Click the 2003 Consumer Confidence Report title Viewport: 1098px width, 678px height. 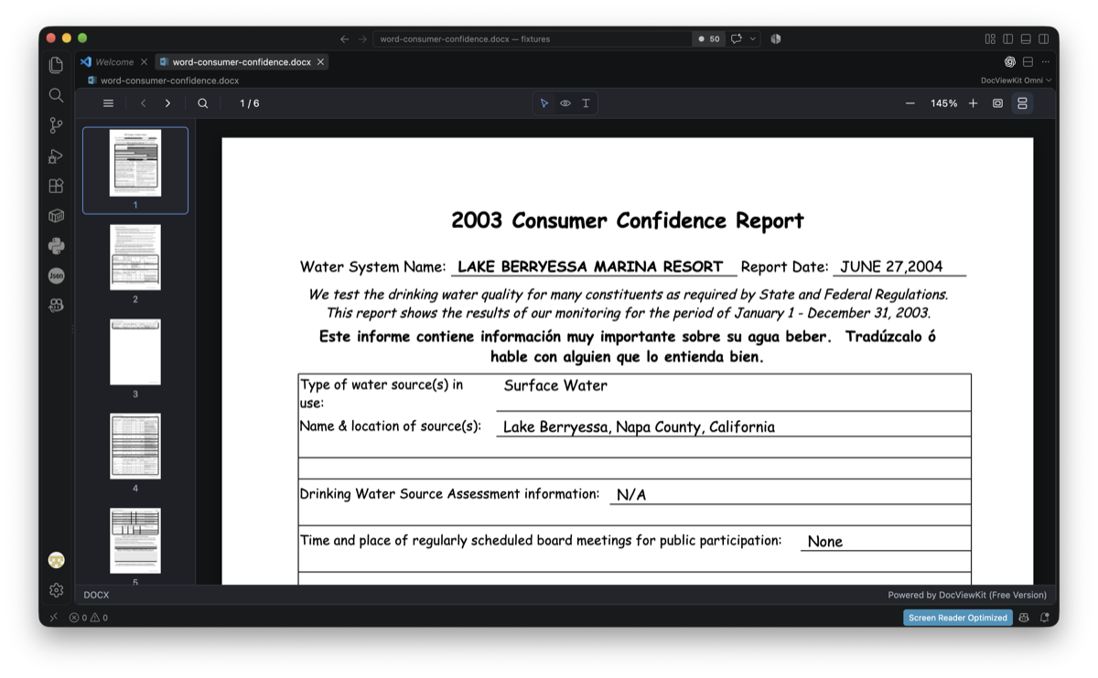tap(628, 221)
